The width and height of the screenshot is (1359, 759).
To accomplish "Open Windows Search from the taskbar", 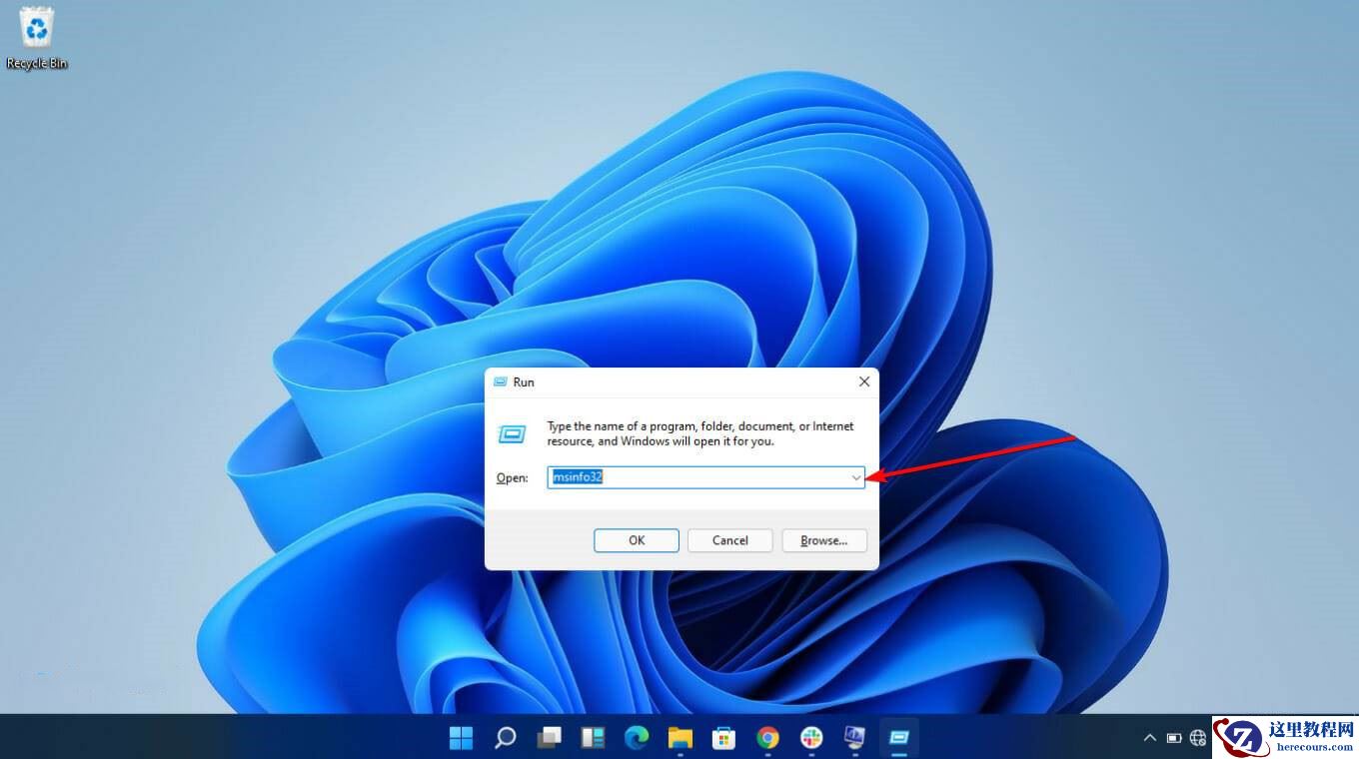I will 505,737.
